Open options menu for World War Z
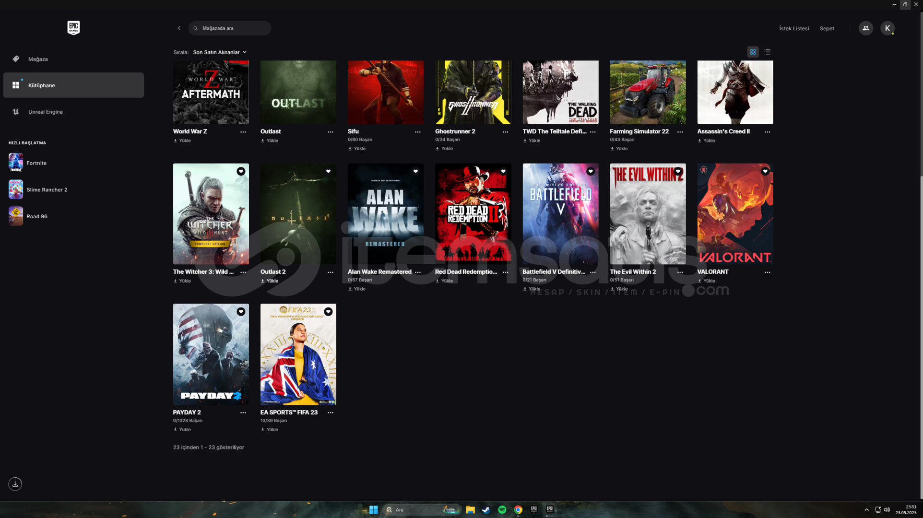This screenshot has height=518, width=923. point(243,132)
